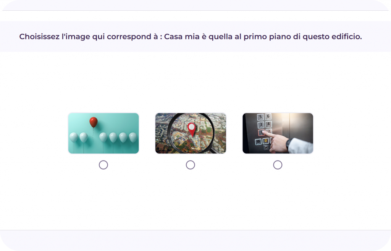The width and height of the screenshot is (391, 251).
Task: Click the red balloon floating above
Action: 94,122
